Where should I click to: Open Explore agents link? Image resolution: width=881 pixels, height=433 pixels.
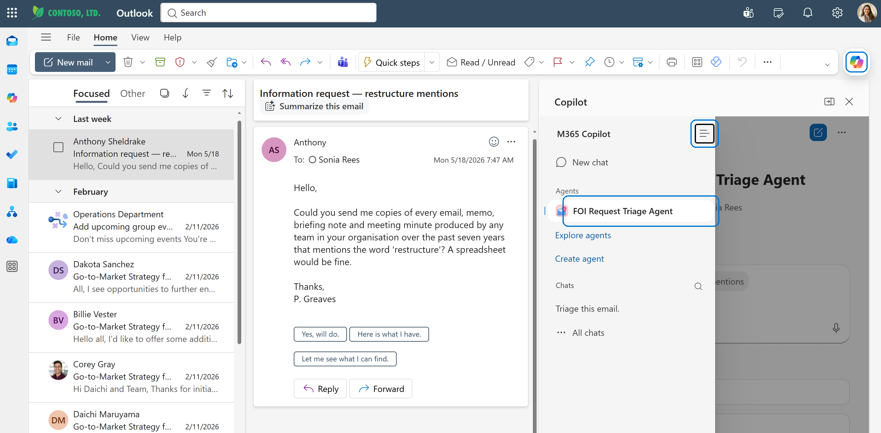(583, 235)
